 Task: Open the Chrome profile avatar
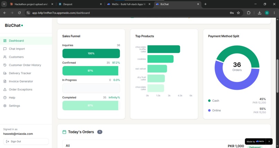267,13
